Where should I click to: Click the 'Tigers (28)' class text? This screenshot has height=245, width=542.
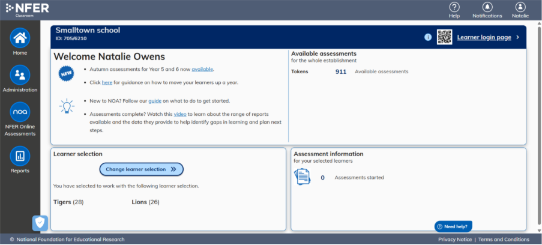point(68,202)
